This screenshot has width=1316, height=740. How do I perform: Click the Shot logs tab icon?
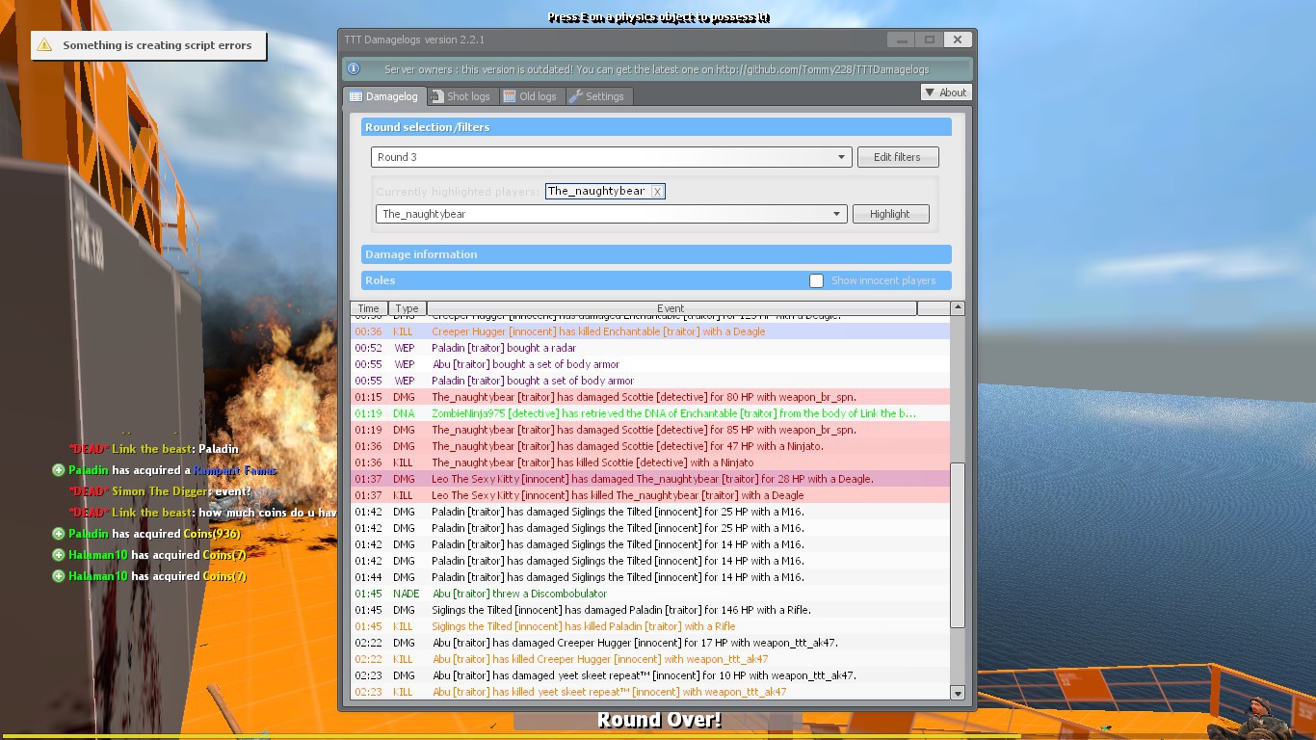437,96
